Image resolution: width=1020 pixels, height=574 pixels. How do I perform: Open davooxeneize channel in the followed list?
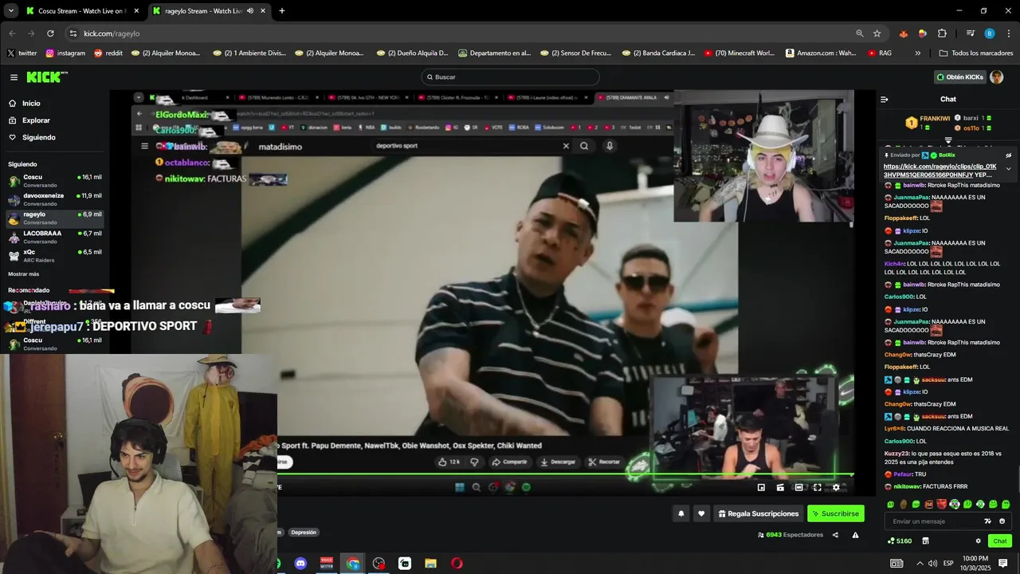pos(54,199)
